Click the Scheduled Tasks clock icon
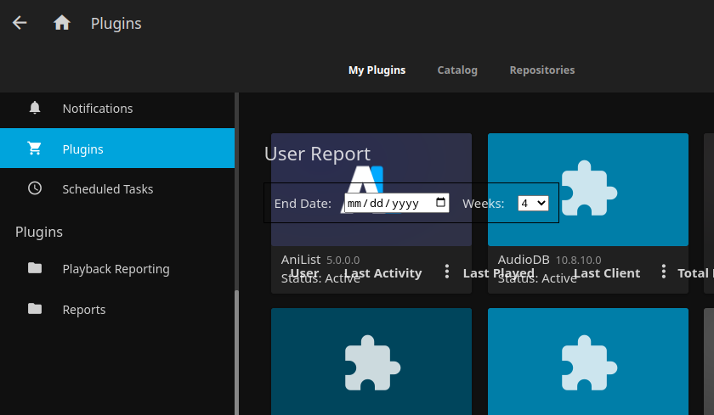This screenshot has height=415, width=714. pos(35,188)
